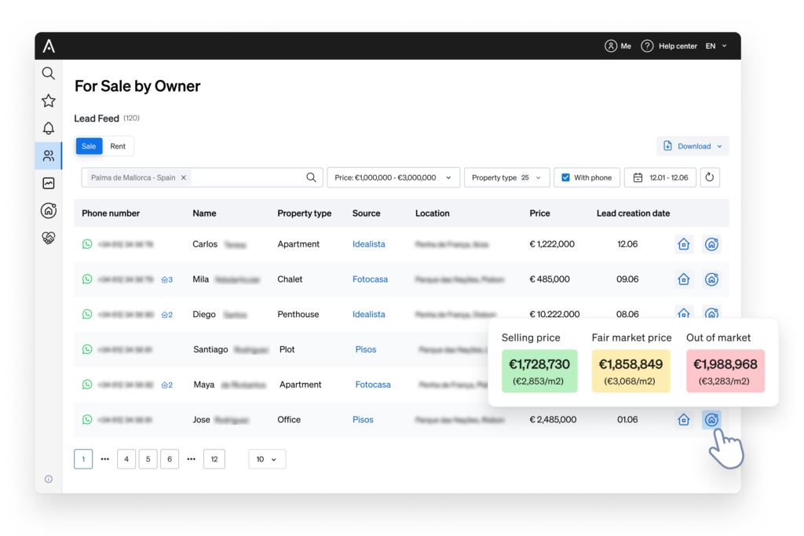804x536 pixels.
Task: Open the rows per page 10 dropdown
Action: tap(267, 459)
